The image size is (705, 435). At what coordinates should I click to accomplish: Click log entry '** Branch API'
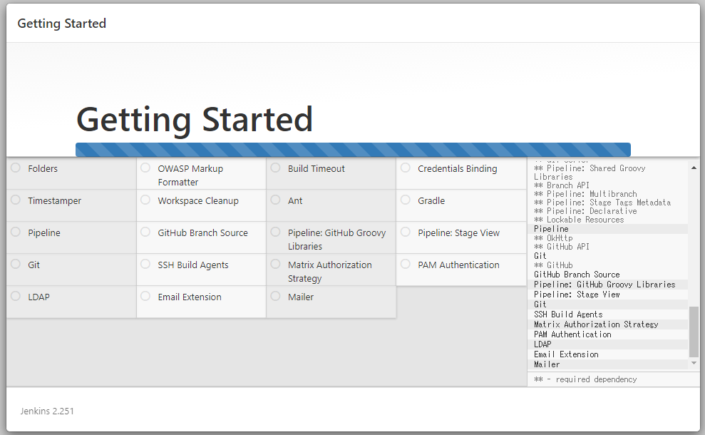pos(562,185)
